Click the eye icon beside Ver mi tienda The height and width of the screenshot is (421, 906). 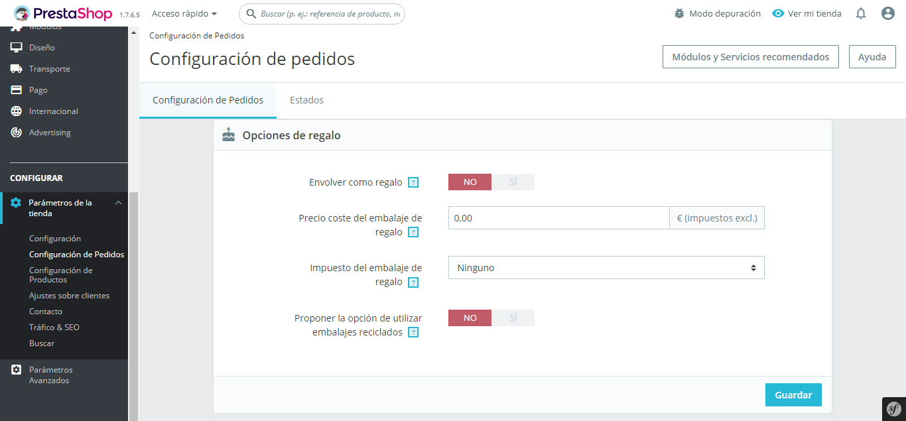pos(778,13)
